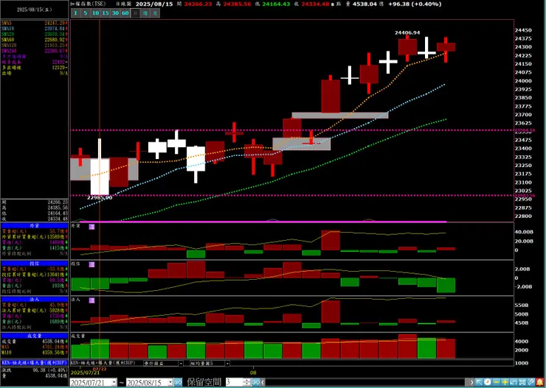546x388 pixels.
Task: Click GO button beside 保留空間 spinner
Action: click(256, 382)
